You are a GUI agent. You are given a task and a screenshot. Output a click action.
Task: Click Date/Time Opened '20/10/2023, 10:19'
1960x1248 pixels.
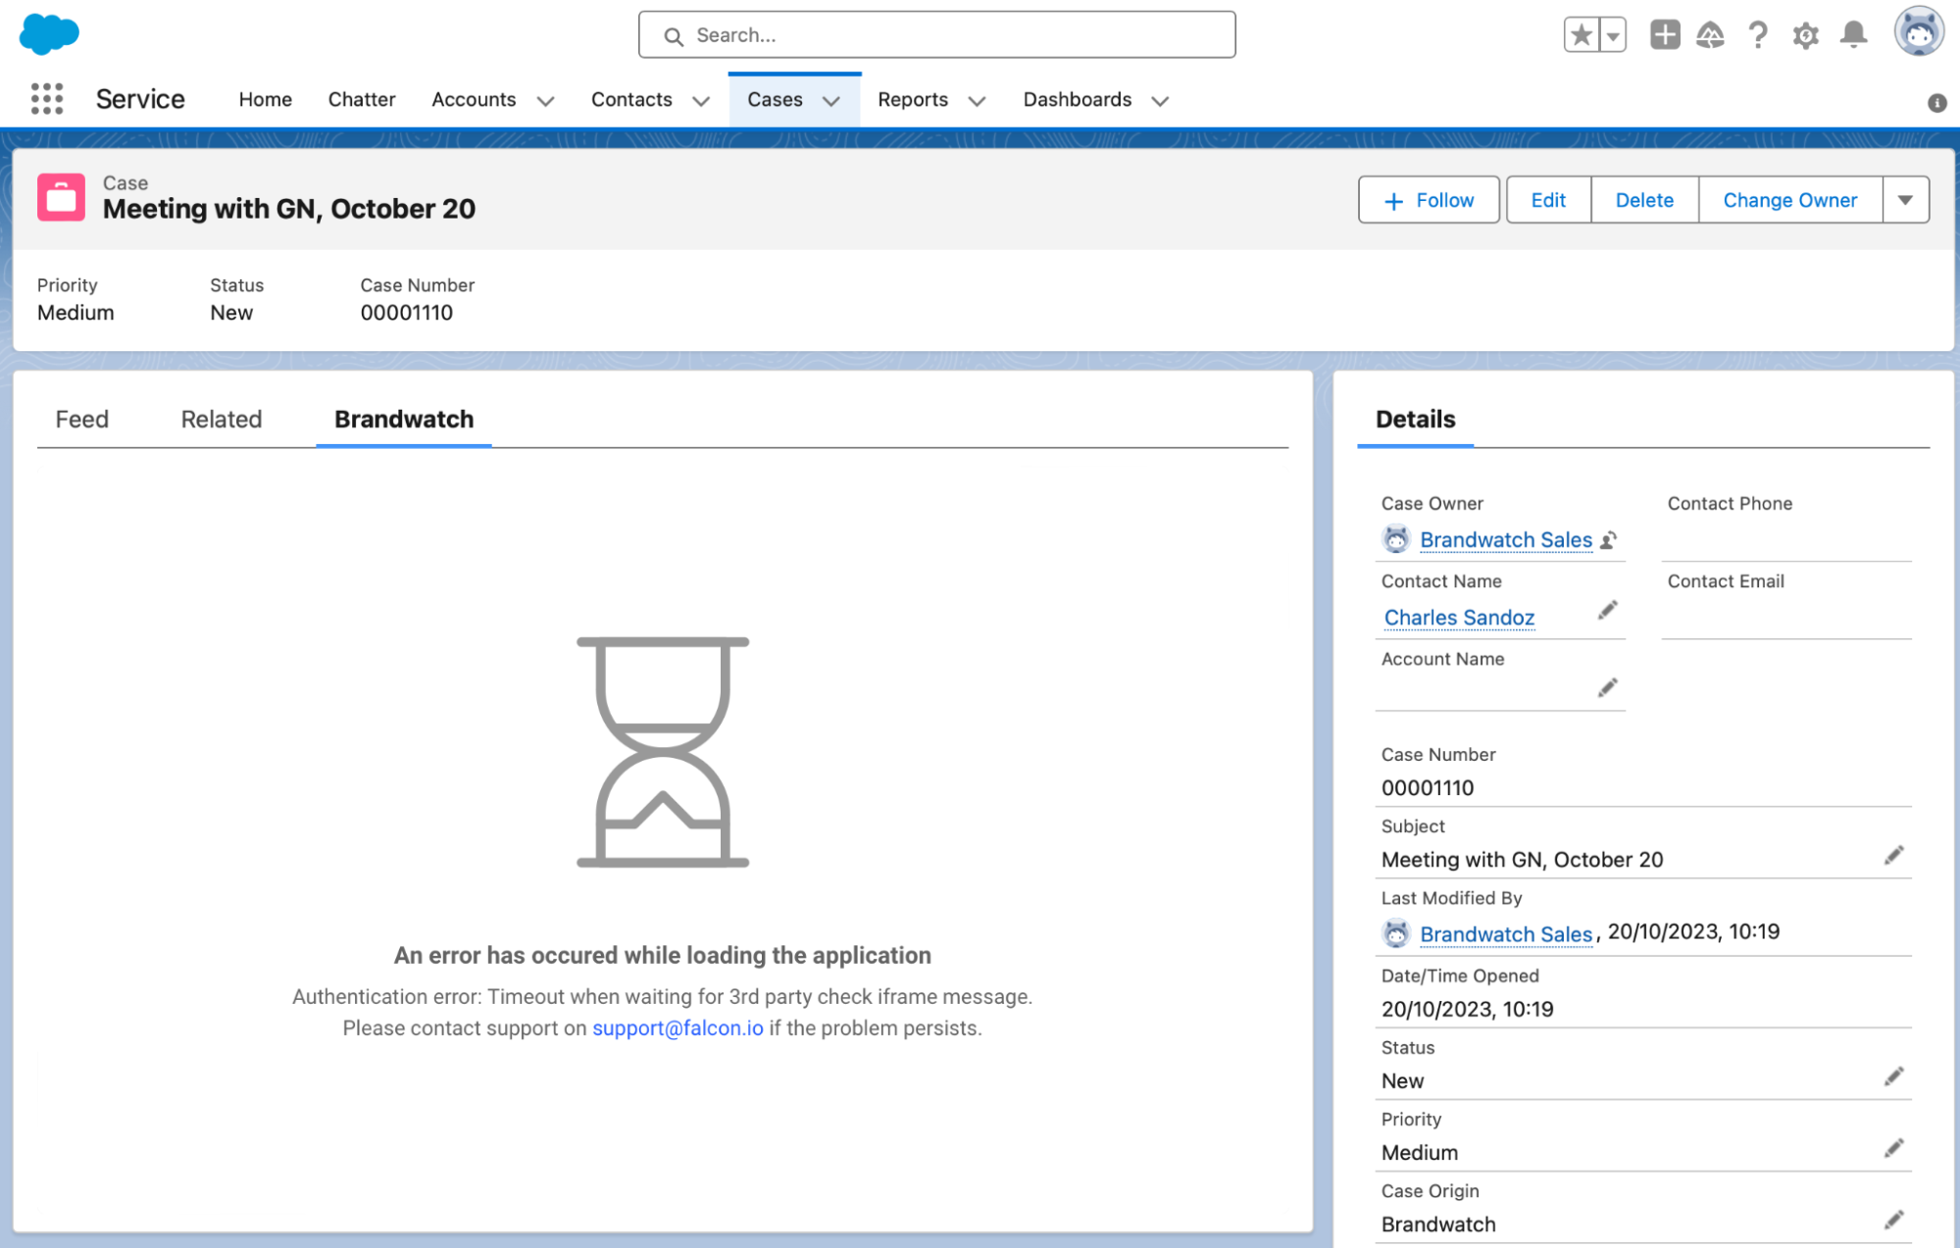tap(1468, 1009)
